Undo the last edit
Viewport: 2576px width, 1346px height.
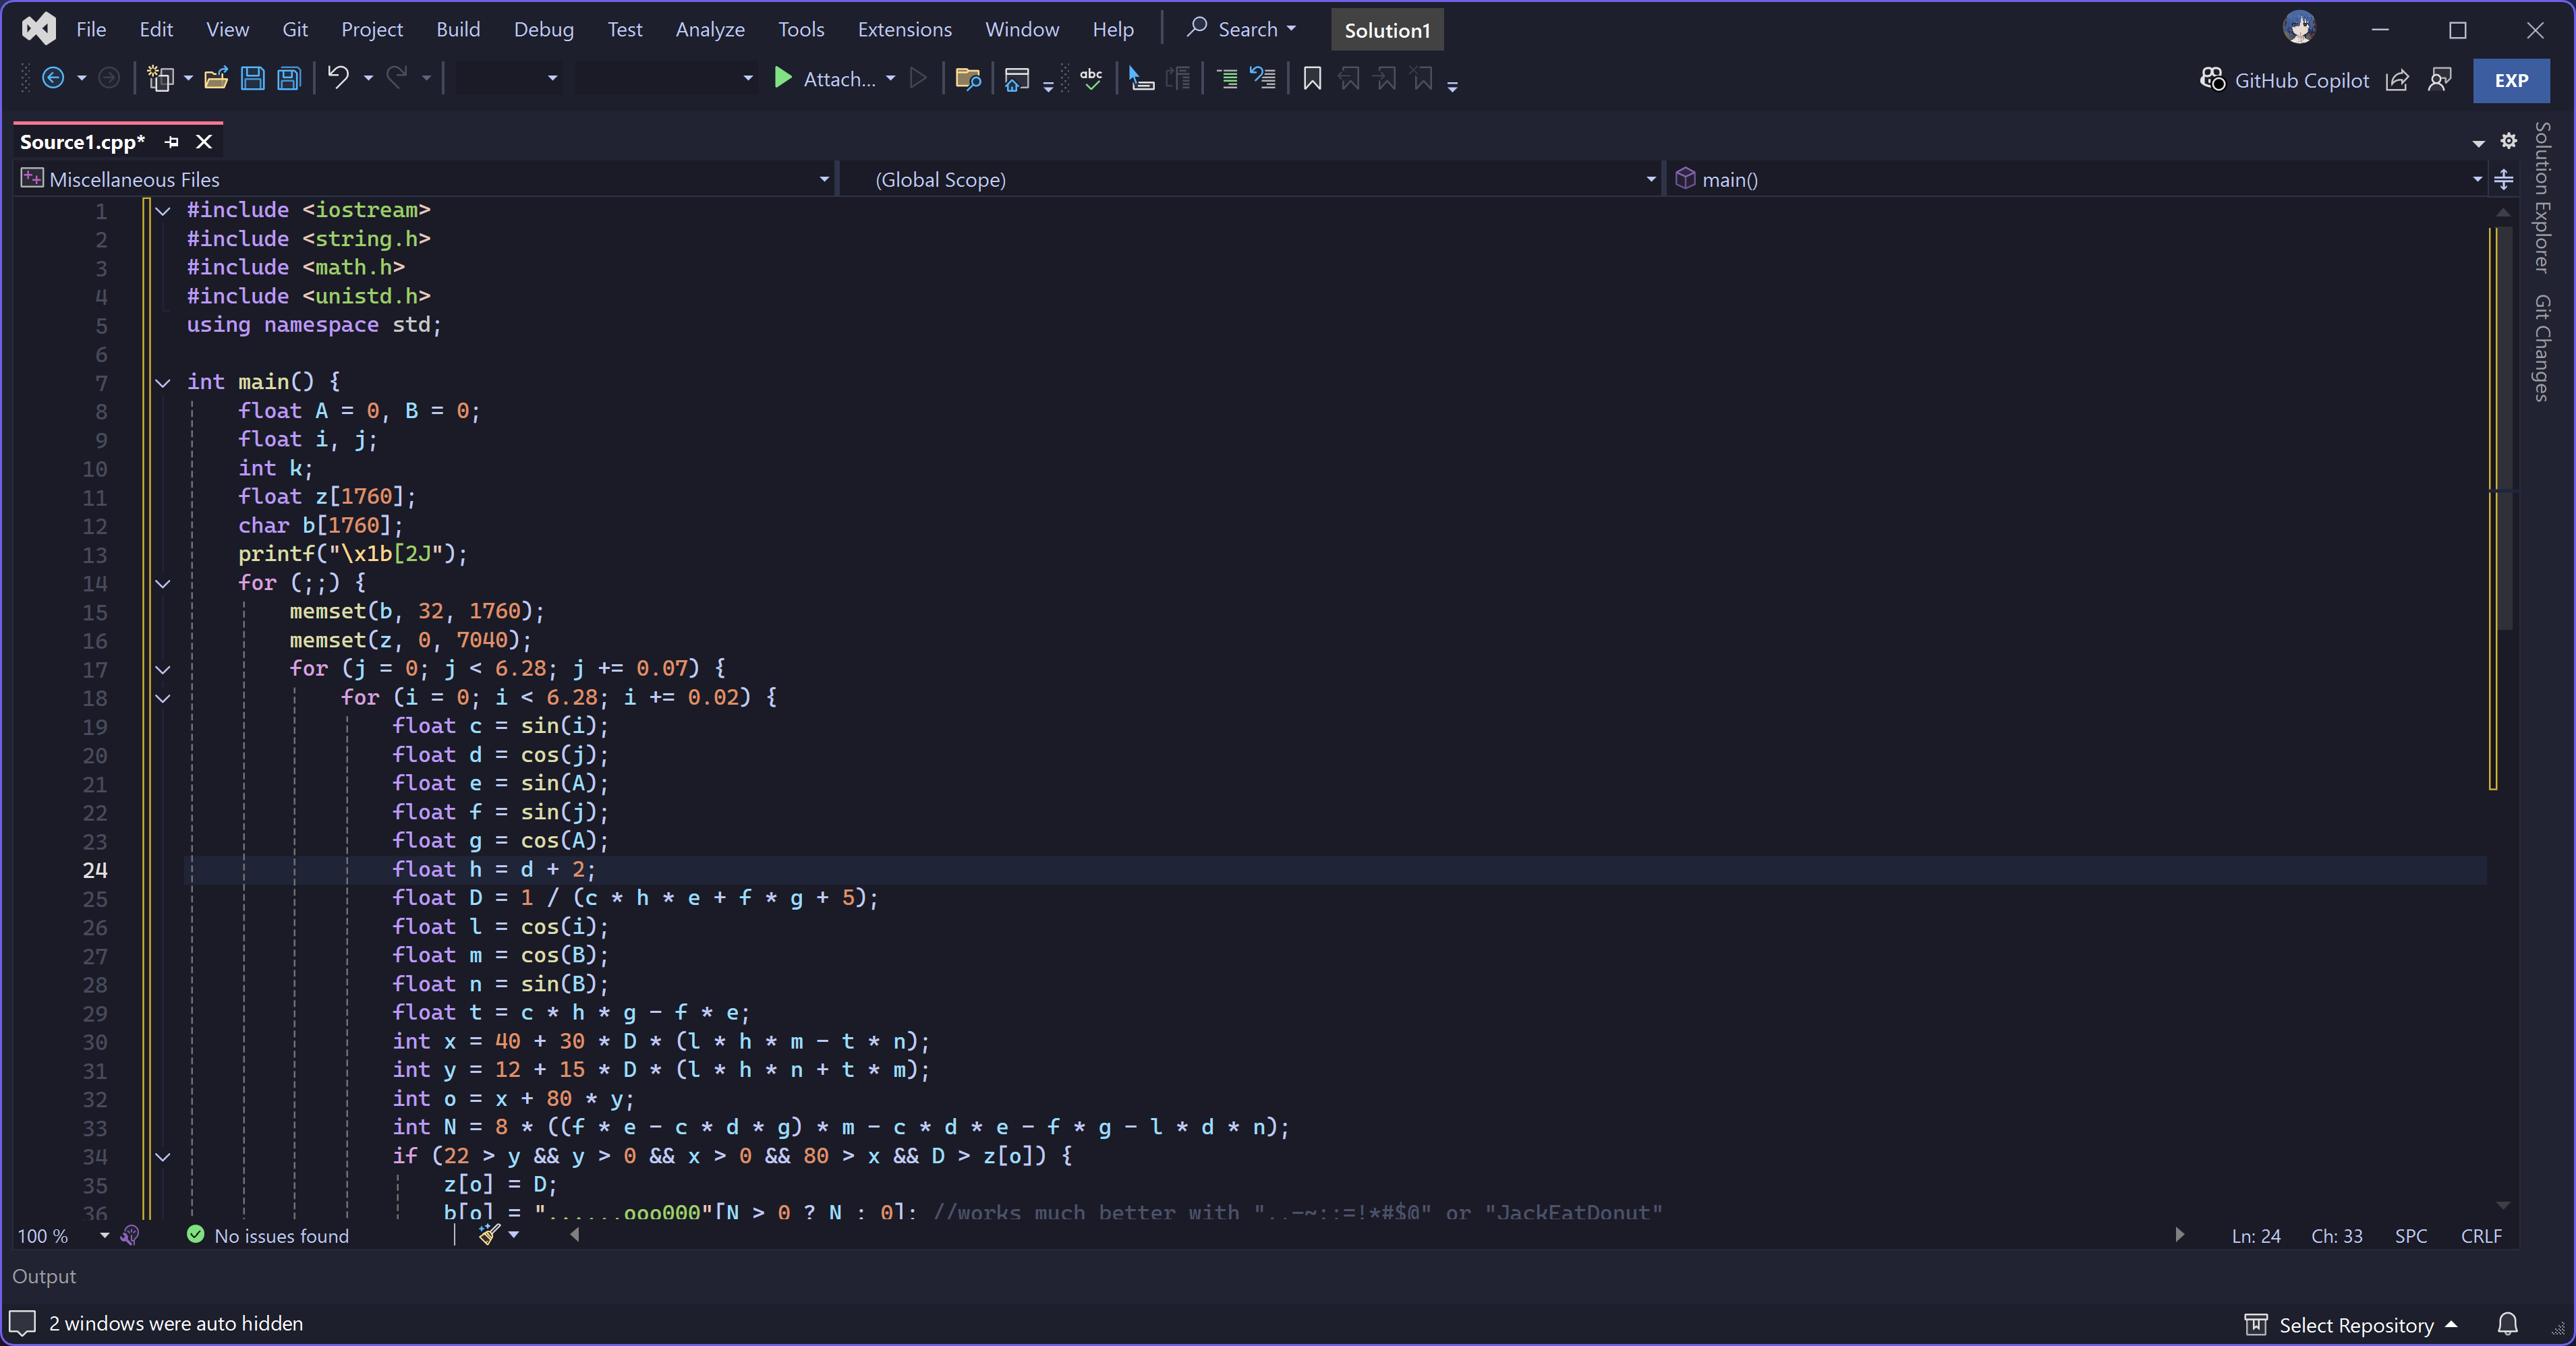click(338, 78)
